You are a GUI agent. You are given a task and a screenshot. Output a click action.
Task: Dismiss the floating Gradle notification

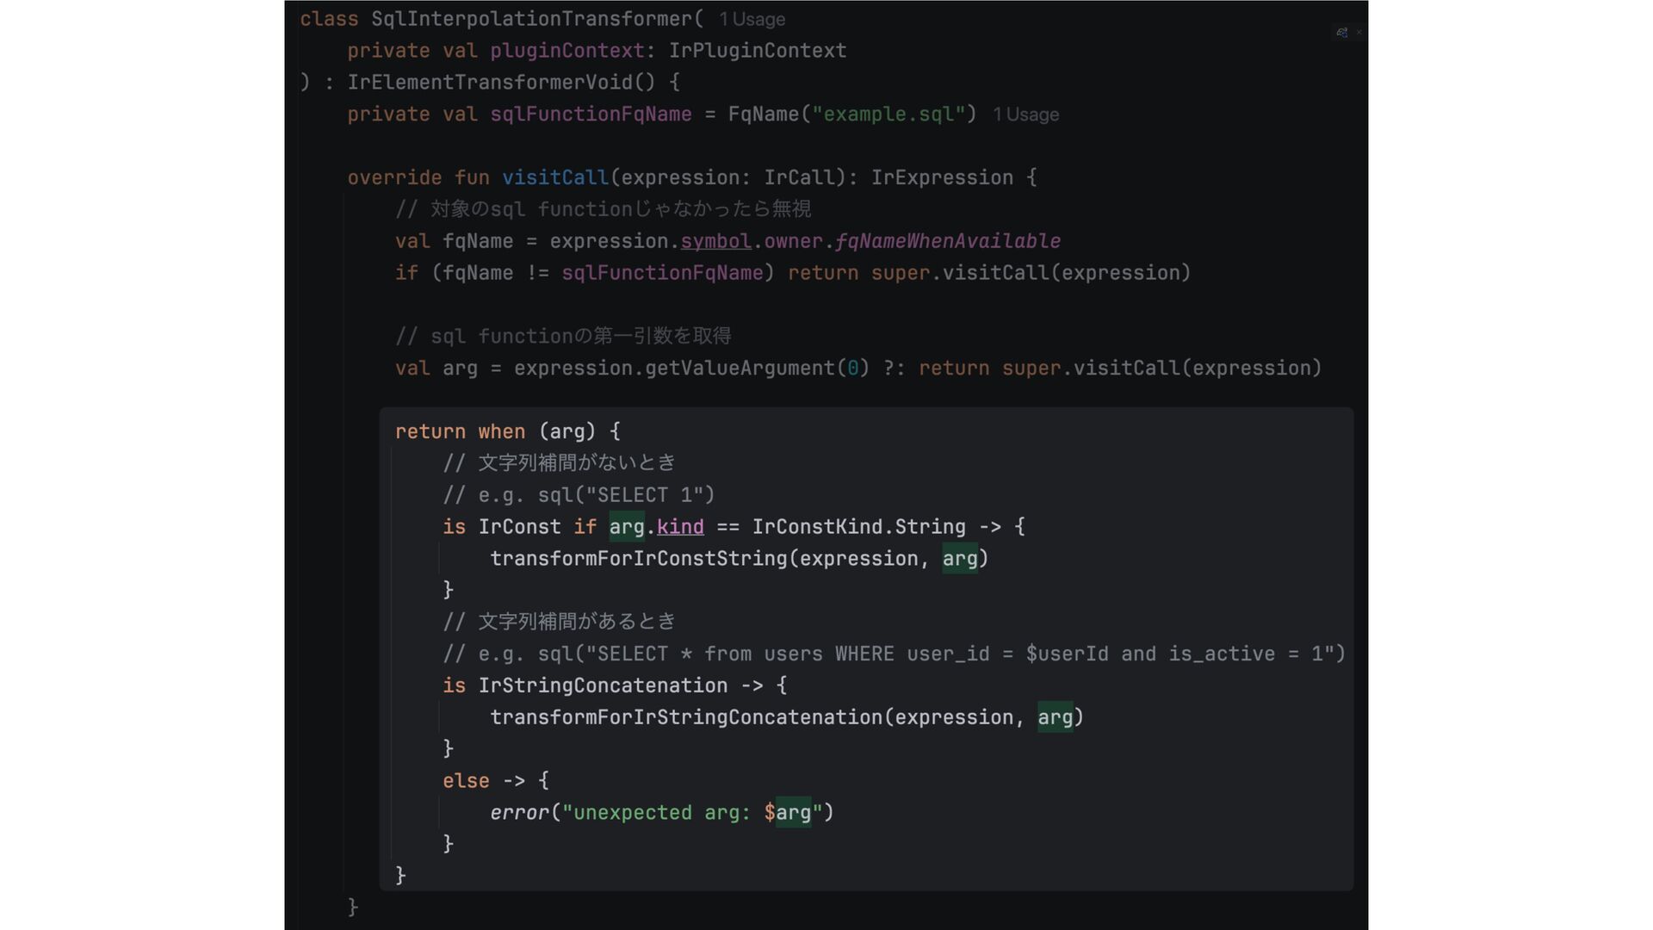coord(1359,33)
